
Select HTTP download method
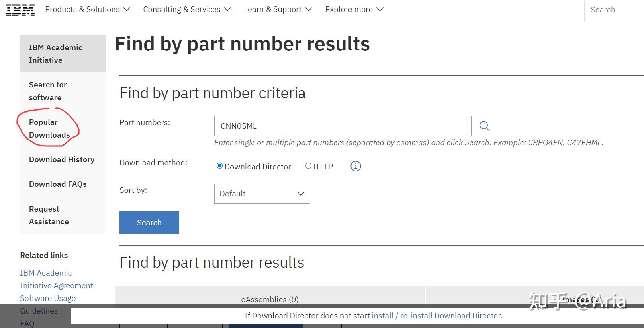pyautogui.click(x=308, y=166)
